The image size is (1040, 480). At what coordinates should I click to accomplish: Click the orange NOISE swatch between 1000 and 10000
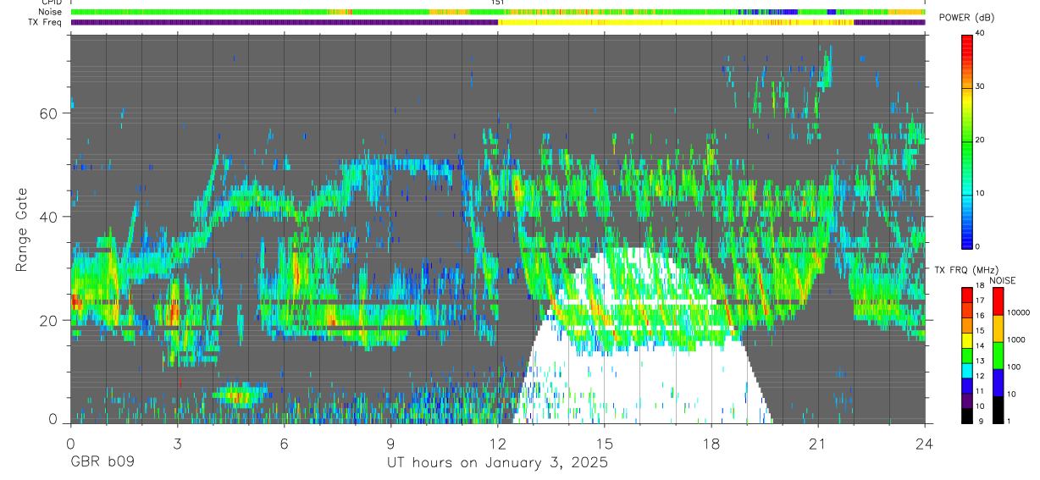pos(997,328)
